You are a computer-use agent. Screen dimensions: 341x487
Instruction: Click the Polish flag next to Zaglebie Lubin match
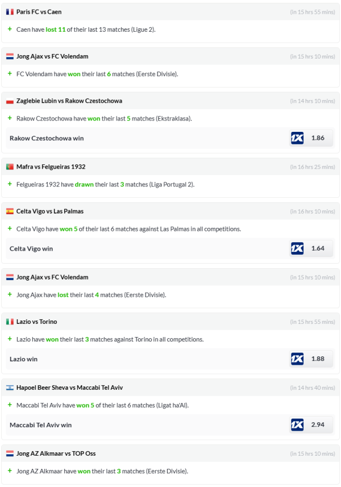tap(10, 101)
